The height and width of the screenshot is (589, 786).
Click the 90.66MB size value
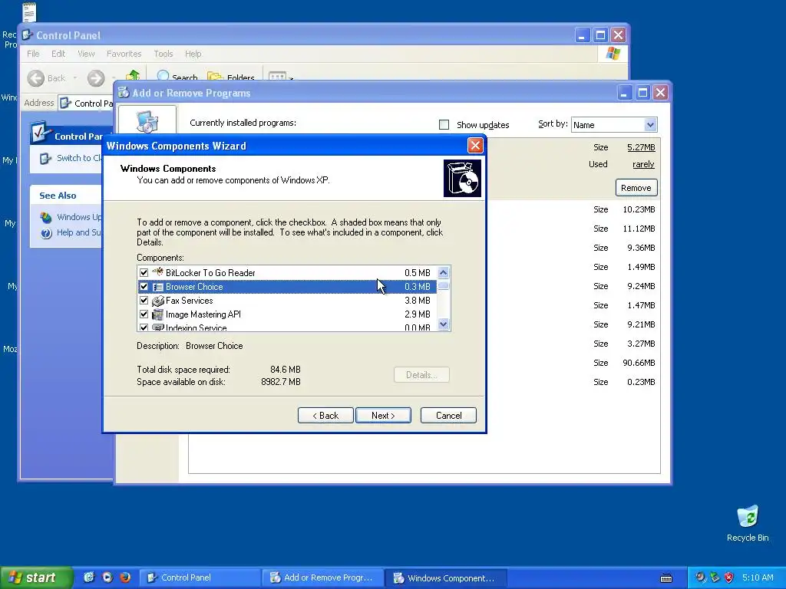[x=639, y=363]
